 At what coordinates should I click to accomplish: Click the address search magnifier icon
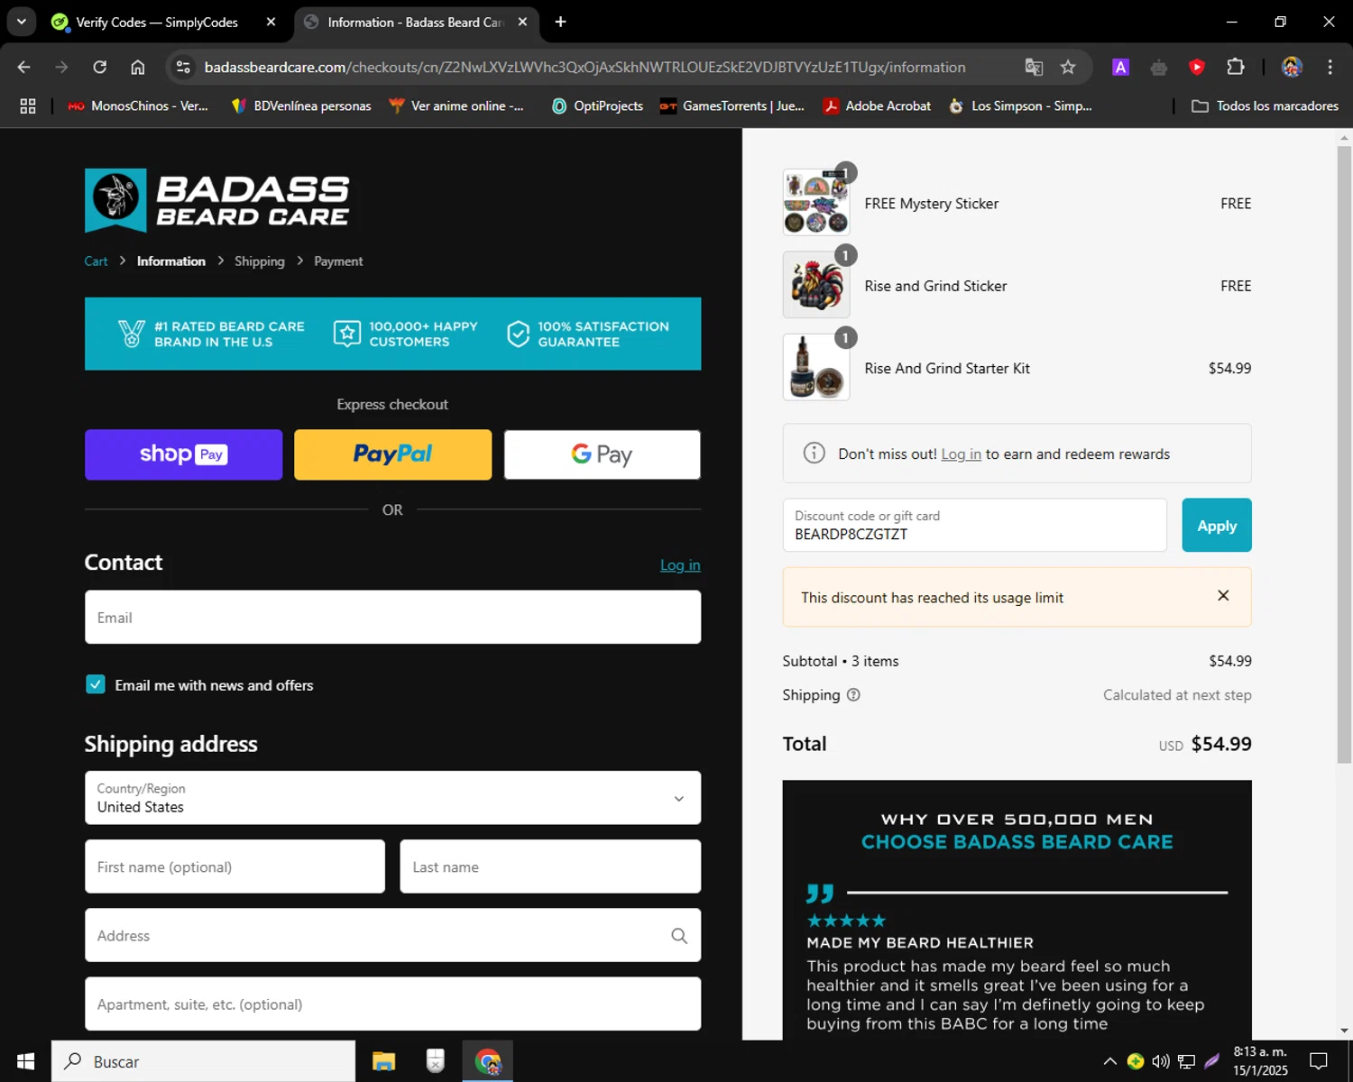pyautogui.click(x=679, y=936)
